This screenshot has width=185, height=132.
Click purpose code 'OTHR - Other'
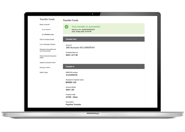point(72,97)
